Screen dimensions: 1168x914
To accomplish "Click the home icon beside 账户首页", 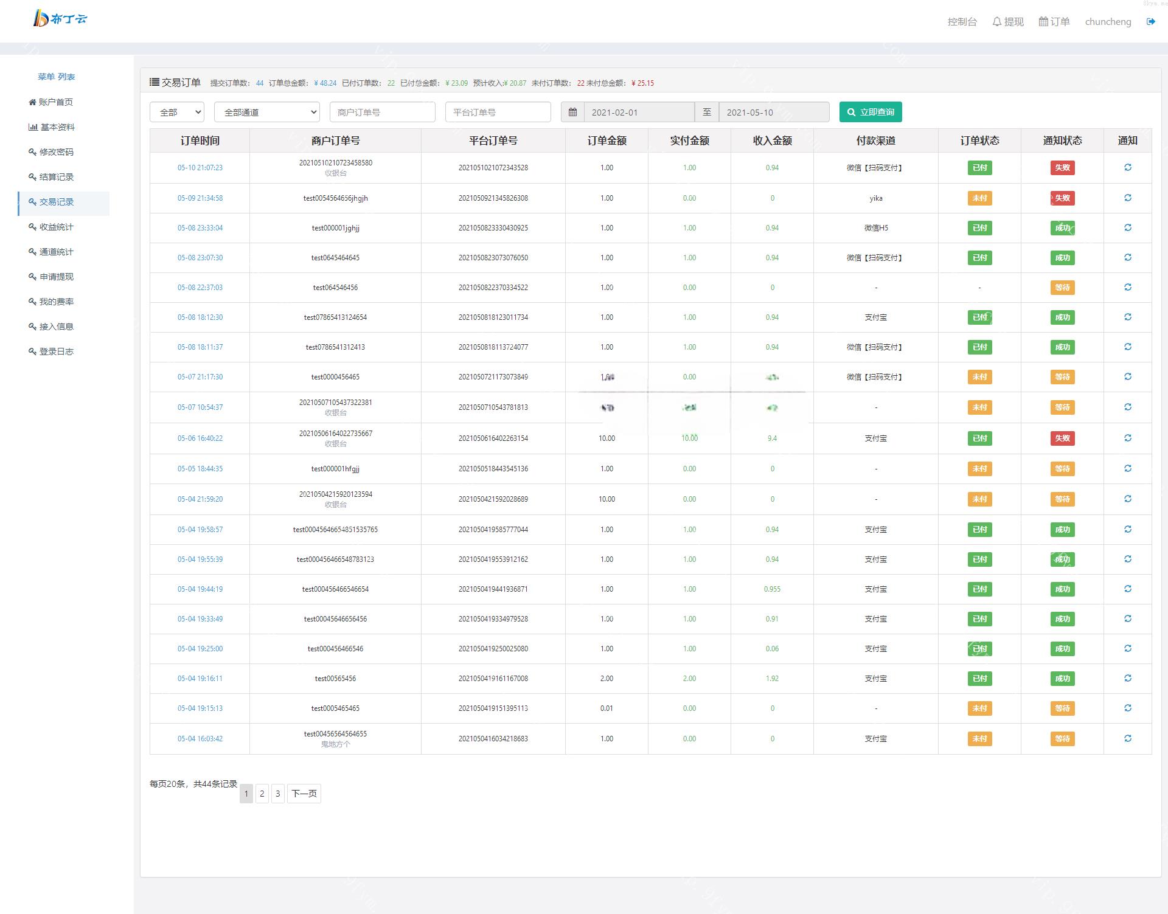I will (x=33, y=102).
